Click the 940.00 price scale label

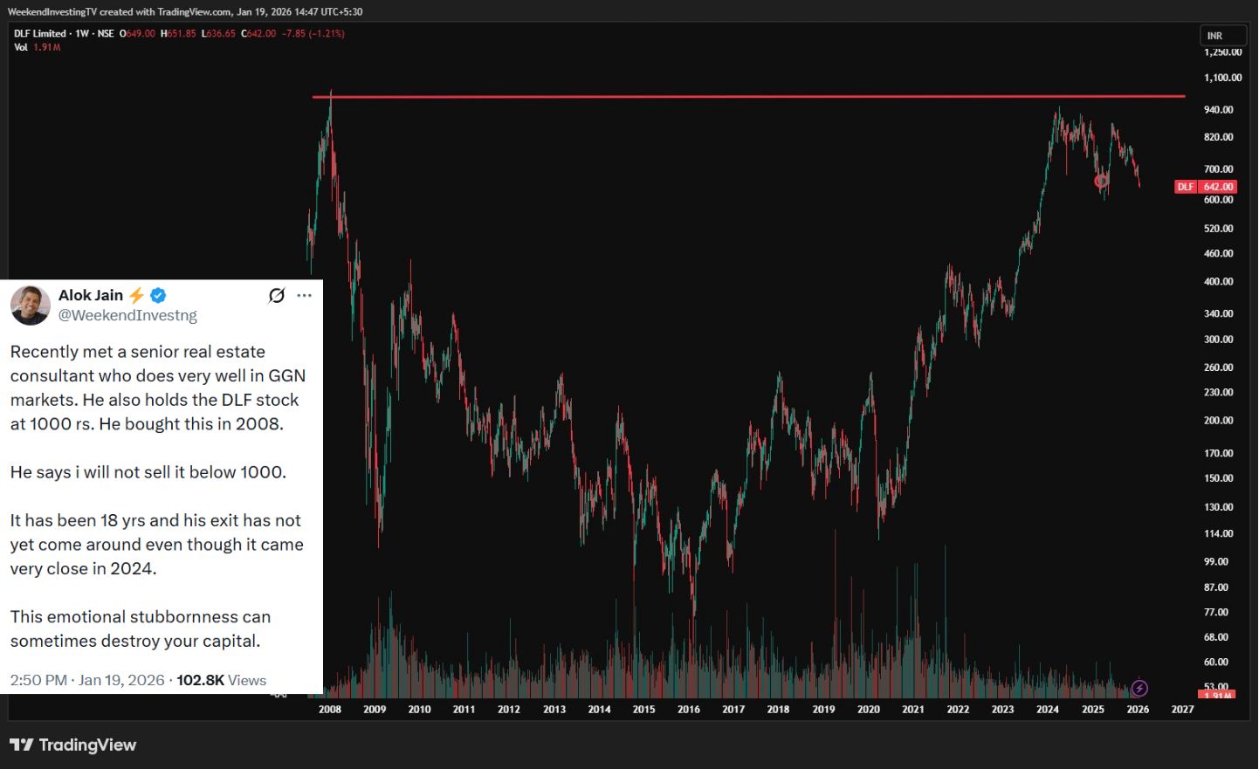[1219, 110]
